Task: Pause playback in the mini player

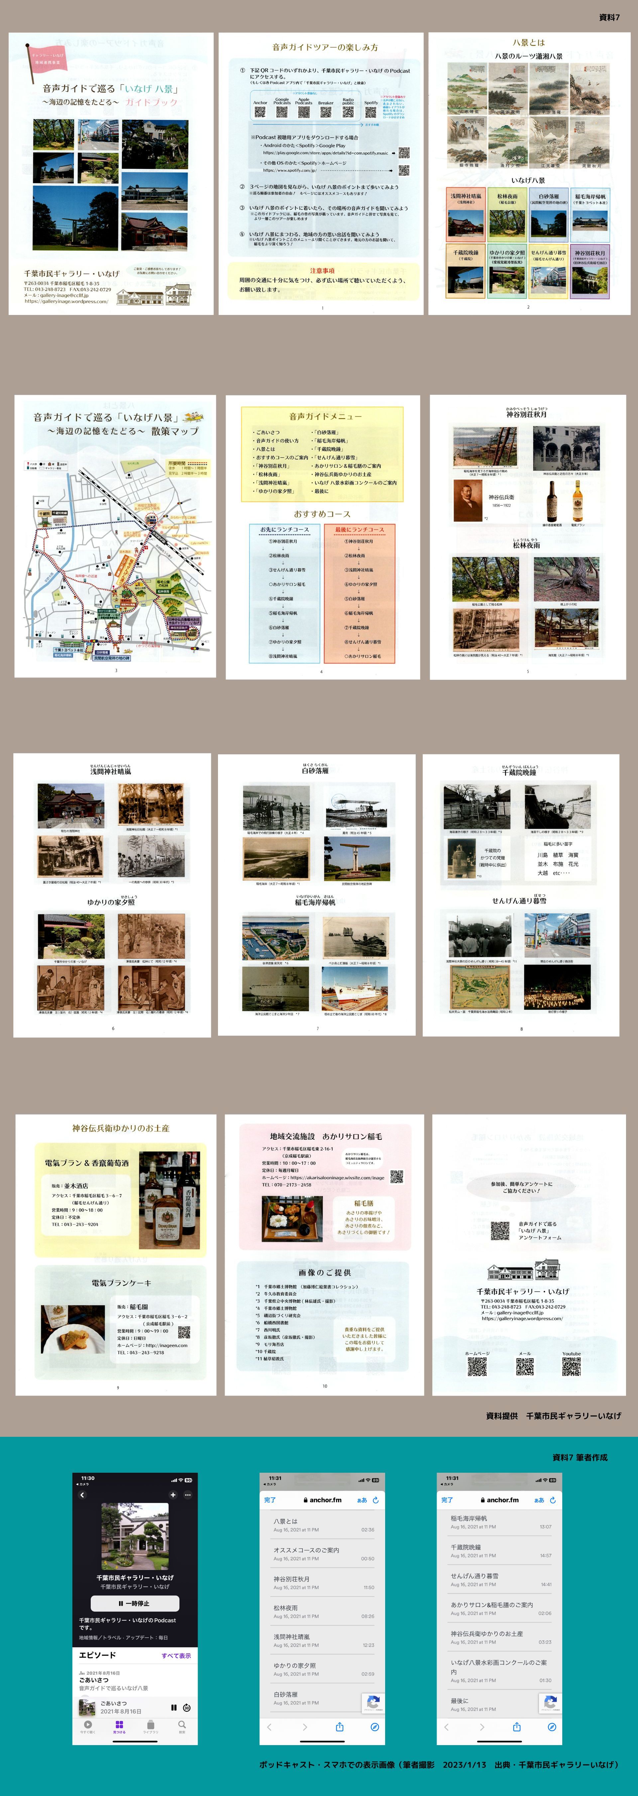Action: point(173,1708)
